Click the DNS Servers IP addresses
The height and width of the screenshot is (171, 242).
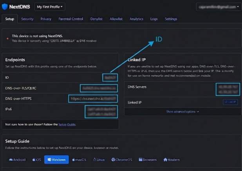[x=228, y=89]
